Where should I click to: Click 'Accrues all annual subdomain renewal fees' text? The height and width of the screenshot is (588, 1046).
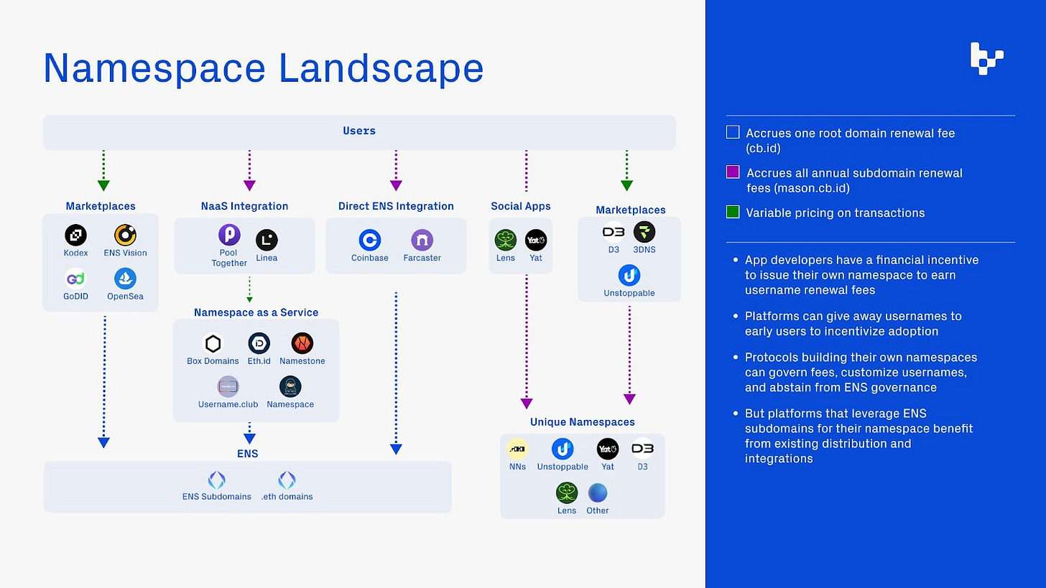pyautogui.click(x=854, y=181)
